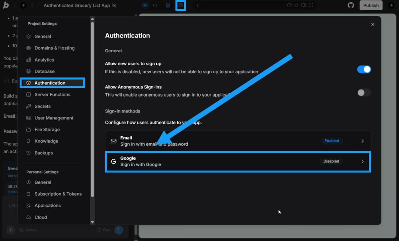Viewport: 399px width, 241px height.
Task: Click the Publish button
Action: [371, 5]
